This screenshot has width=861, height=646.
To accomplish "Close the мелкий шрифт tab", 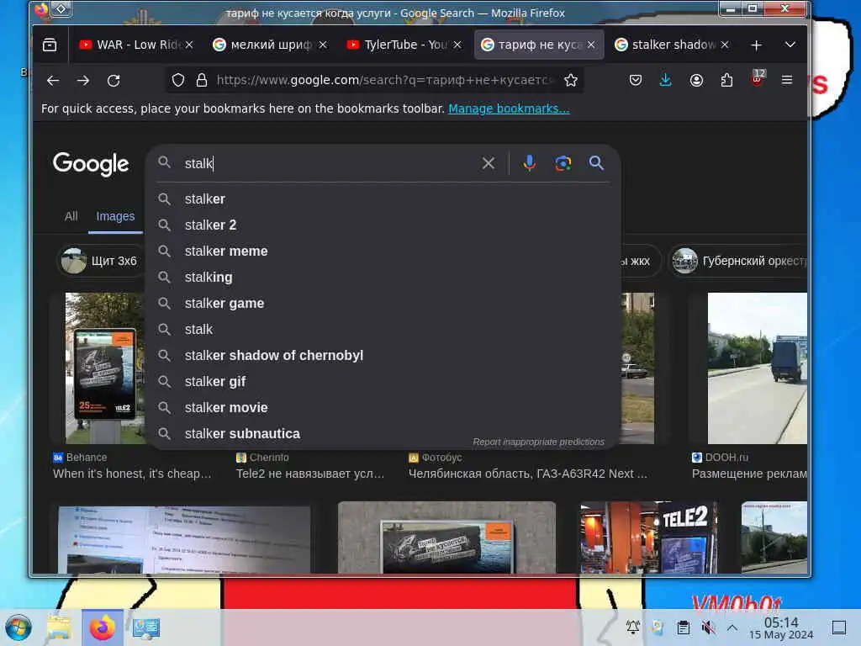I will (323, 45).
